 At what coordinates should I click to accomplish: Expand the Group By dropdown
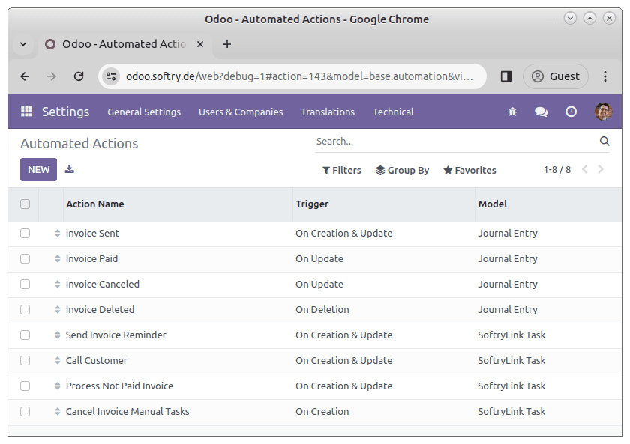[402, 170]
